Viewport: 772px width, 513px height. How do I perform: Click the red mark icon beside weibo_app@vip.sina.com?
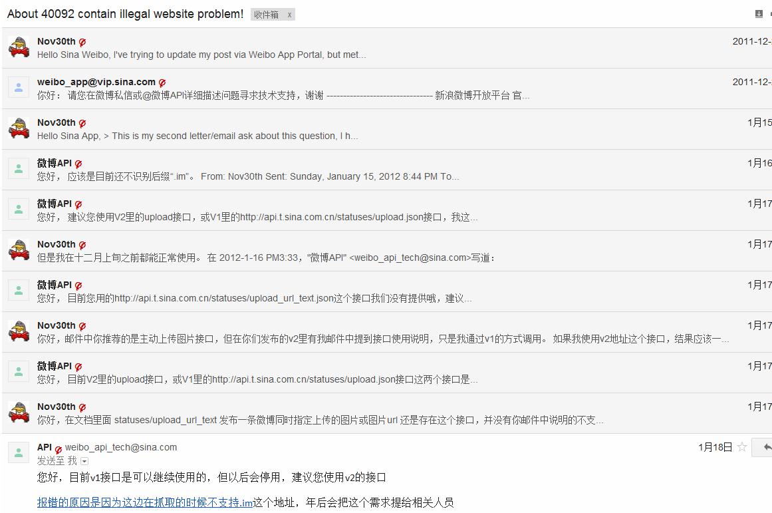[x=162, y=83]
